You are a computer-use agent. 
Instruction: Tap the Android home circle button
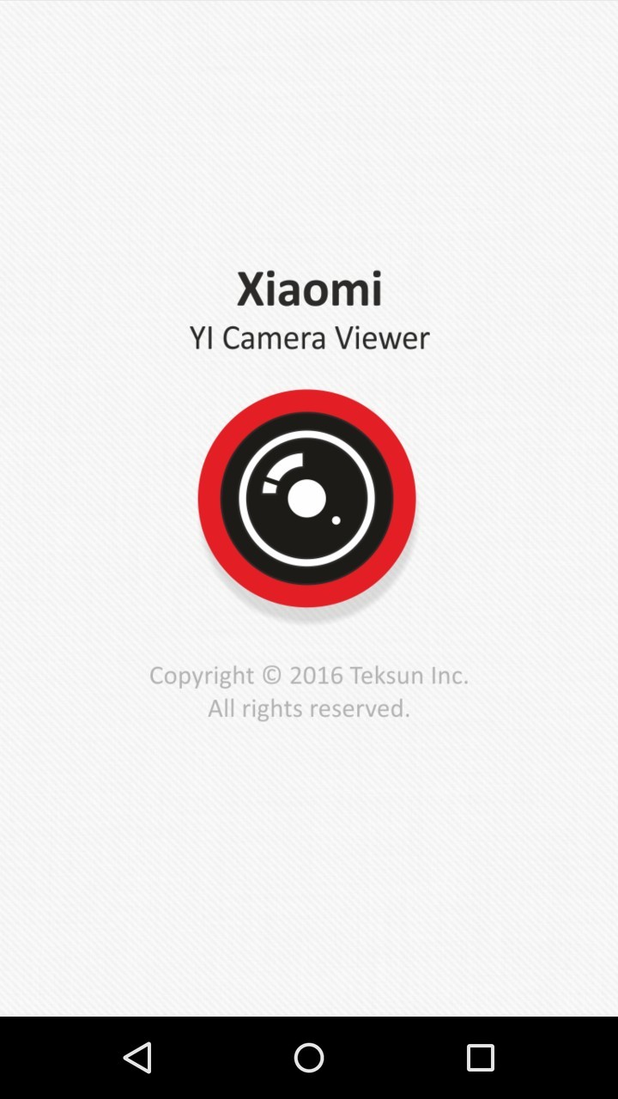coord(309,1058)
